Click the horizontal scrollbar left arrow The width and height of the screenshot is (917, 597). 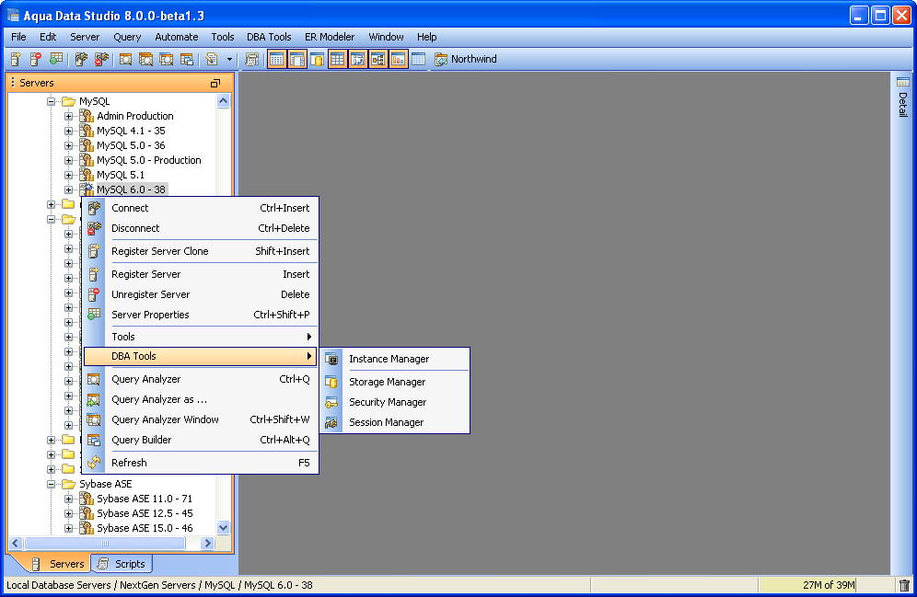point(16,544)
